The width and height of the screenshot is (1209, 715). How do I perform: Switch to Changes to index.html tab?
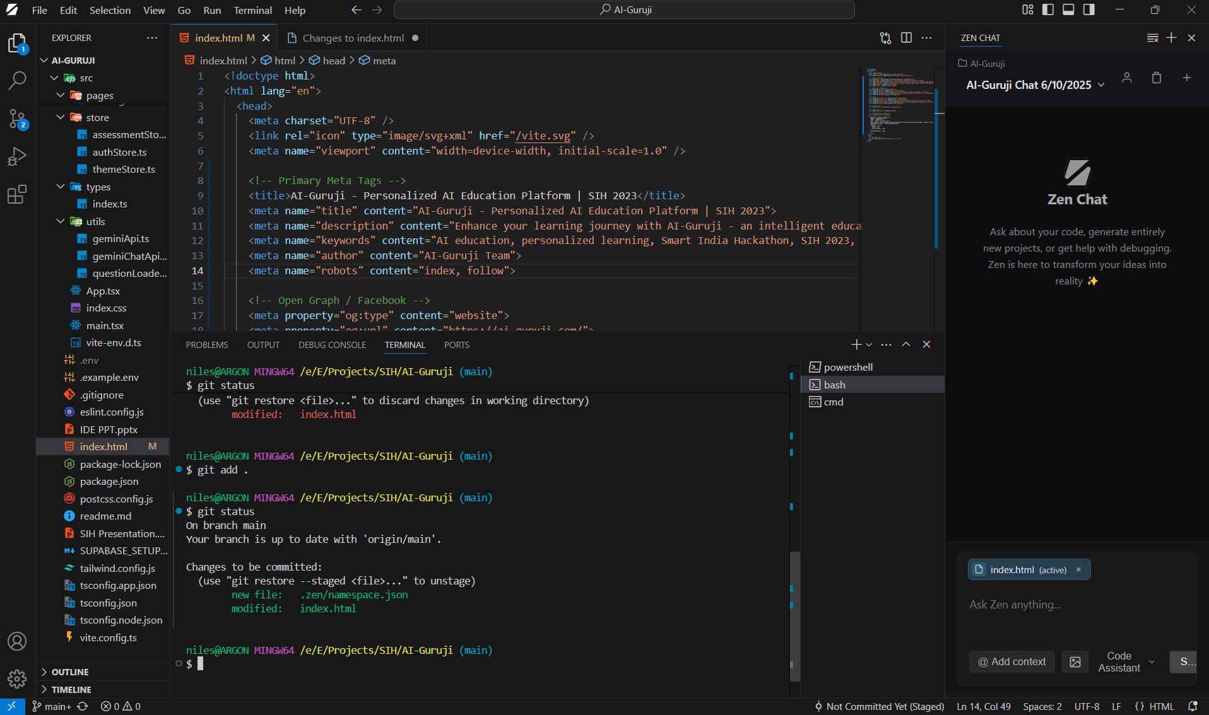353,38
